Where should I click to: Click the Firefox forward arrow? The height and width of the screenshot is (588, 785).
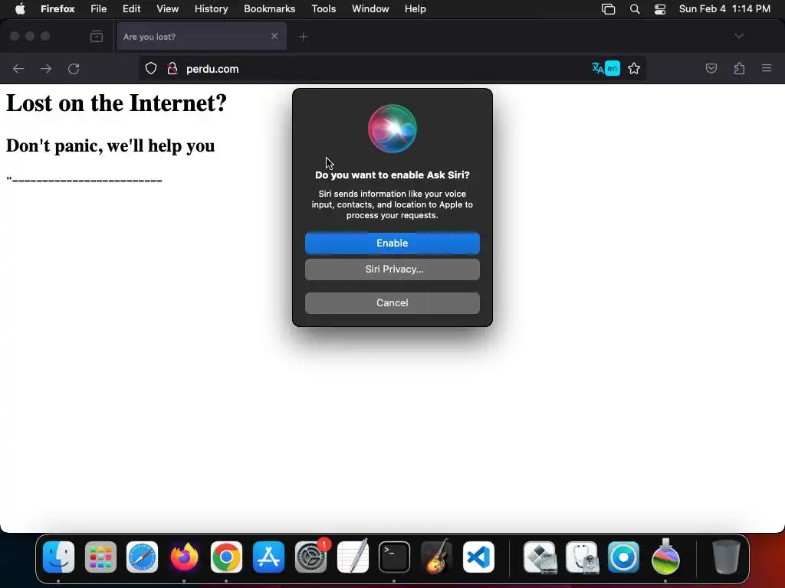click(x=46, y=68)
